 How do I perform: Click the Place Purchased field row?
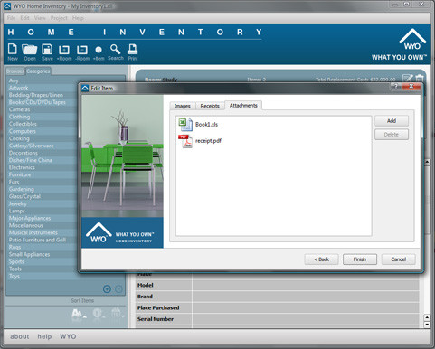click(x=278, y=307)
